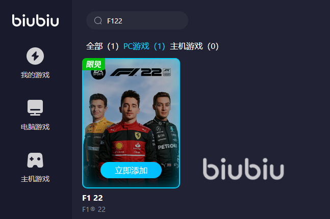The height and width of the screenshot is (219, 330).
Task: Select the 主机游戏 sidebar label
Action: pyautogui.click(x=35, y=179)
